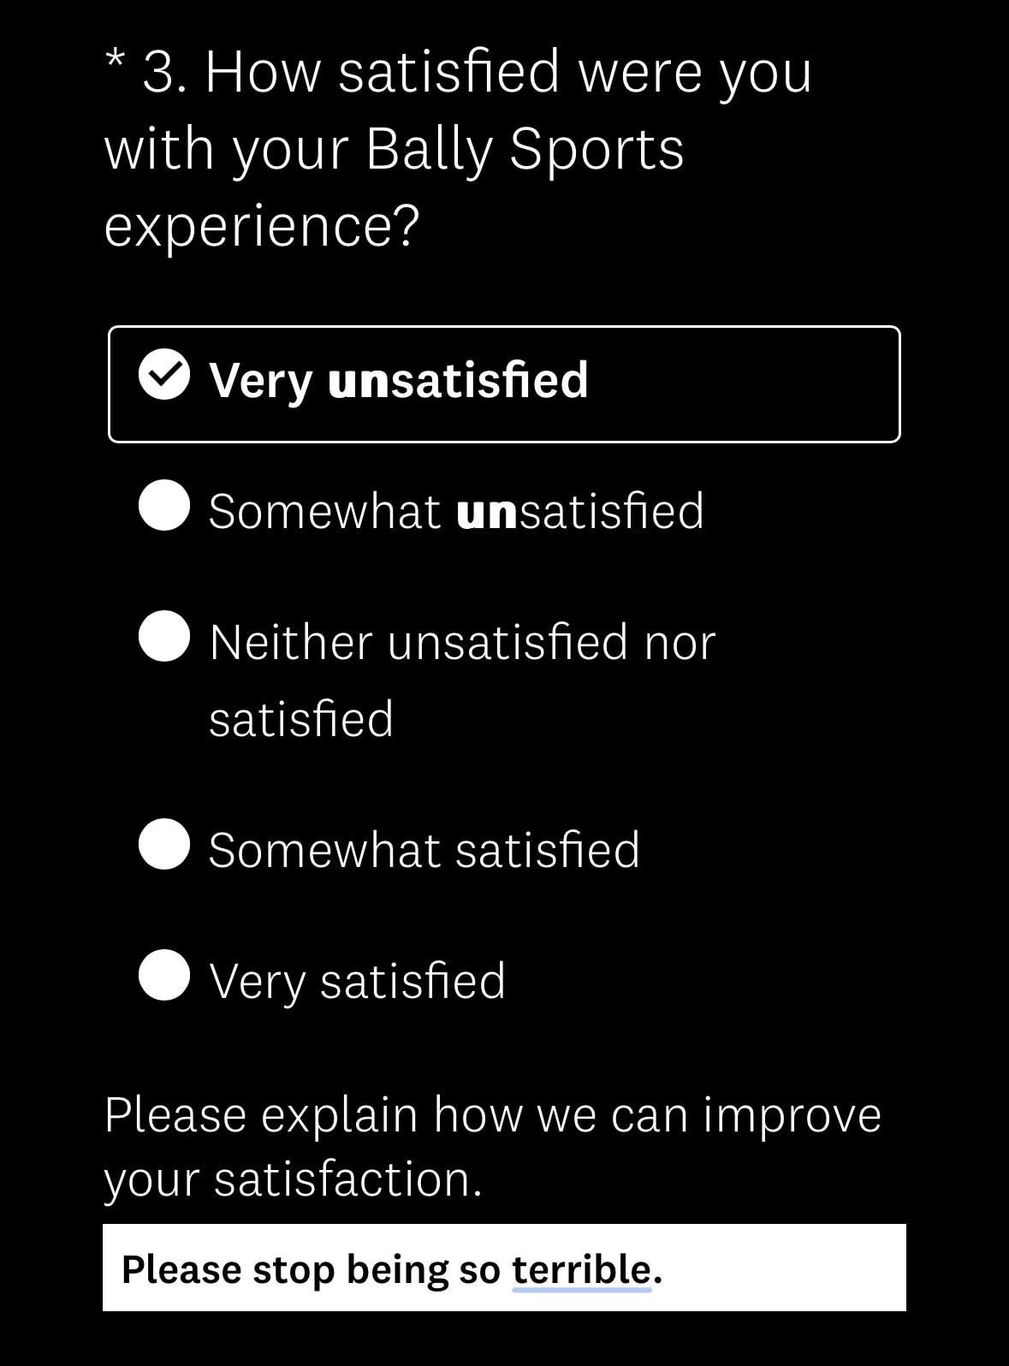Click the underlined word terrible
1009x1366 pixels.
(581, 1269)
